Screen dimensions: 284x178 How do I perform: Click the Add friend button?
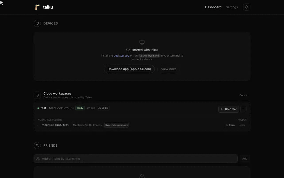(245, 159)
